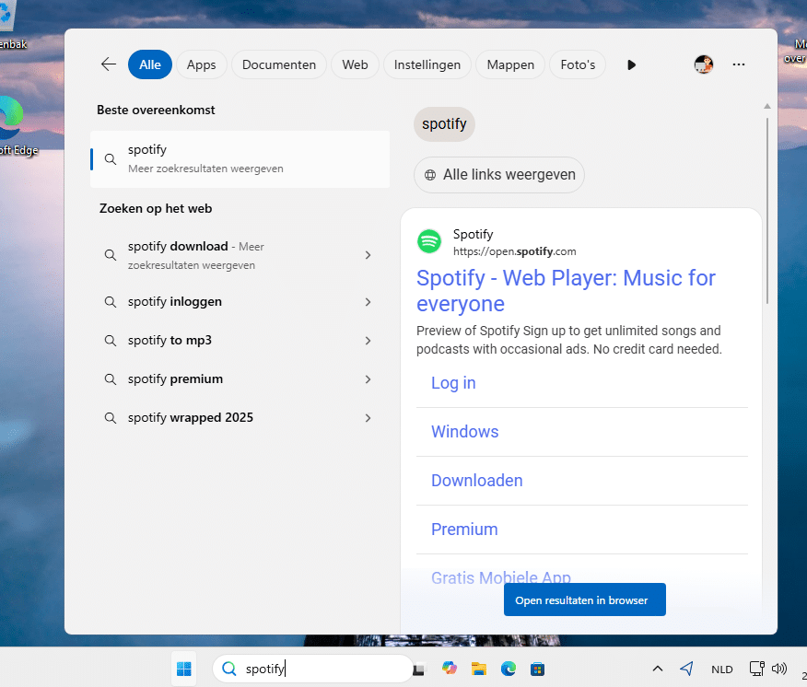Click the Windows Start button
The width and height of the screenshot is (807, 687).
tap(183, 669)
